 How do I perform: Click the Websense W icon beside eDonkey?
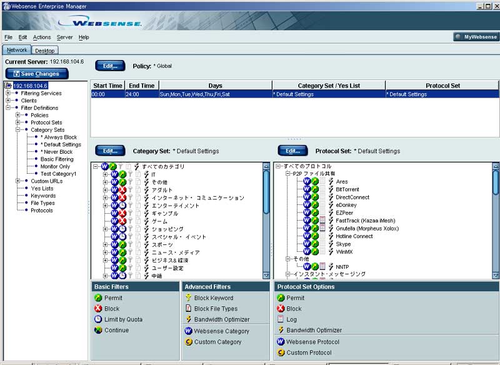click(307, 205)
